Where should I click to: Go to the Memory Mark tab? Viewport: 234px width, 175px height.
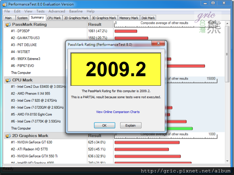click(129, 18)
